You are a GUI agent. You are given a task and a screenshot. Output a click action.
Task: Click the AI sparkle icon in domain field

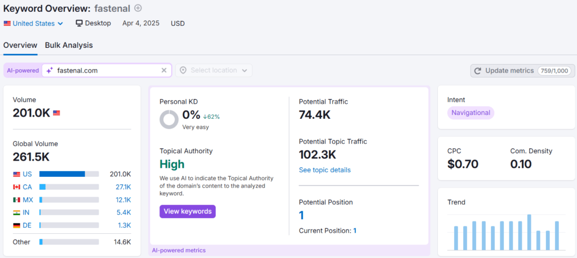tap(50, 70)
